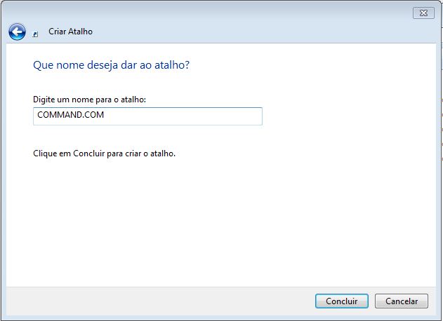Cancel the shortcut creation with Cancelar
The image size is (443, 321).
tap(401, 301)
